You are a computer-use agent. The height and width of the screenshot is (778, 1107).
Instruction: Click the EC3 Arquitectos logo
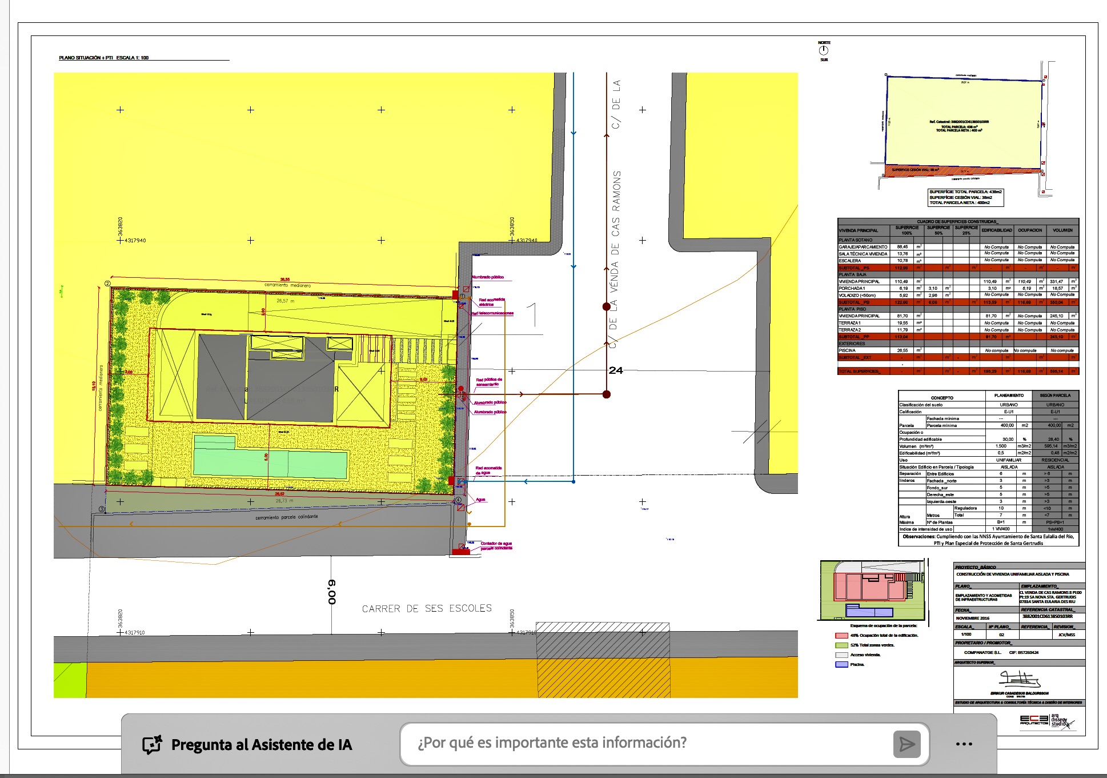1034,720
